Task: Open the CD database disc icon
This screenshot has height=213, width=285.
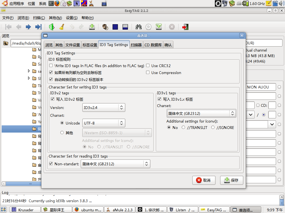Action: pyautogui.click(x=149, y=27)
